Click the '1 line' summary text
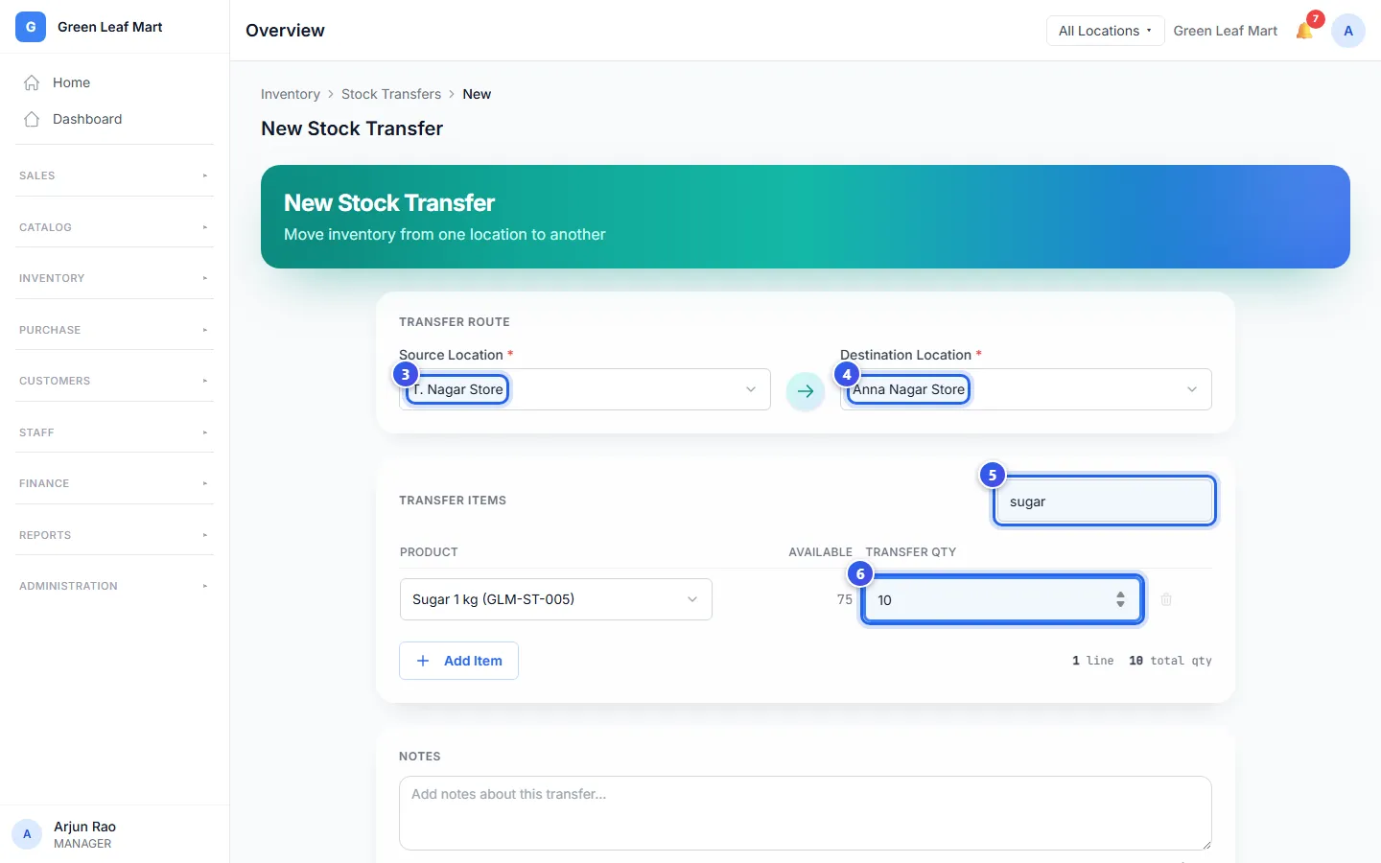This screenshot has height=863, width=1381. [1093, 661]
